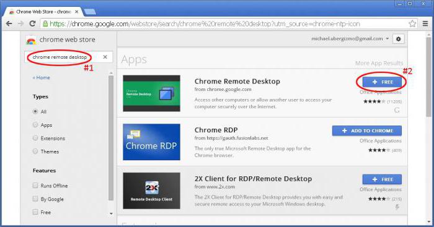Select the Apps type radio button
This screenshot has height=227, width=434.
click(35, 125)
